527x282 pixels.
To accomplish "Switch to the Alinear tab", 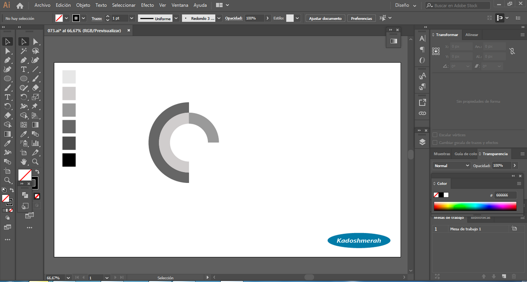I will pyautogui.click(x=472, y=35).
